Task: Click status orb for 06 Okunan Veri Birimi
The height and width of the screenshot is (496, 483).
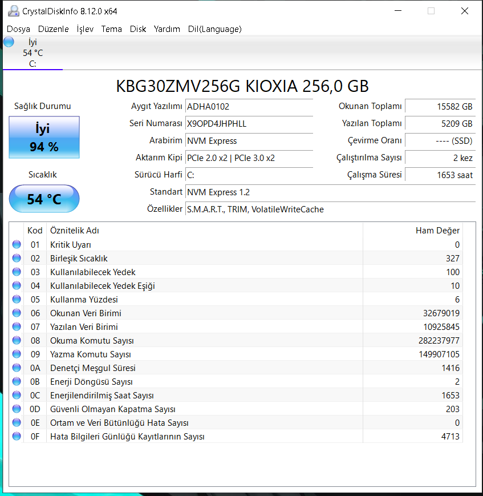Action: pyautogui.click(x=17, y=313)
